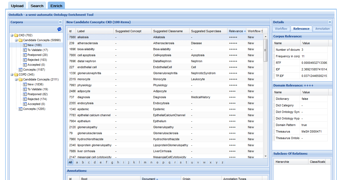Click the 'All' alphabet filter button

pos(70,162)
